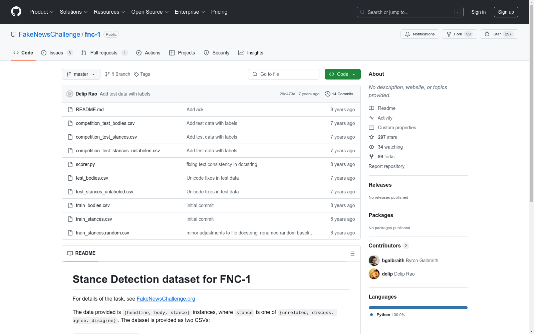This screenshot has height=334, width=534.
Task: Expand the Open Source menu
Action: pos(150,12)
